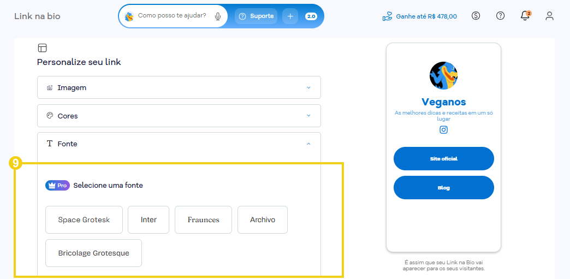Click the Blog preview button
Screen dimensions: 570x279
pyautogui.click(x=443, y=188)
